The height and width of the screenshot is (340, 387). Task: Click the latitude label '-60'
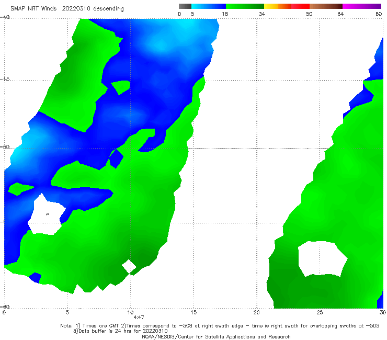coord(5,307)
